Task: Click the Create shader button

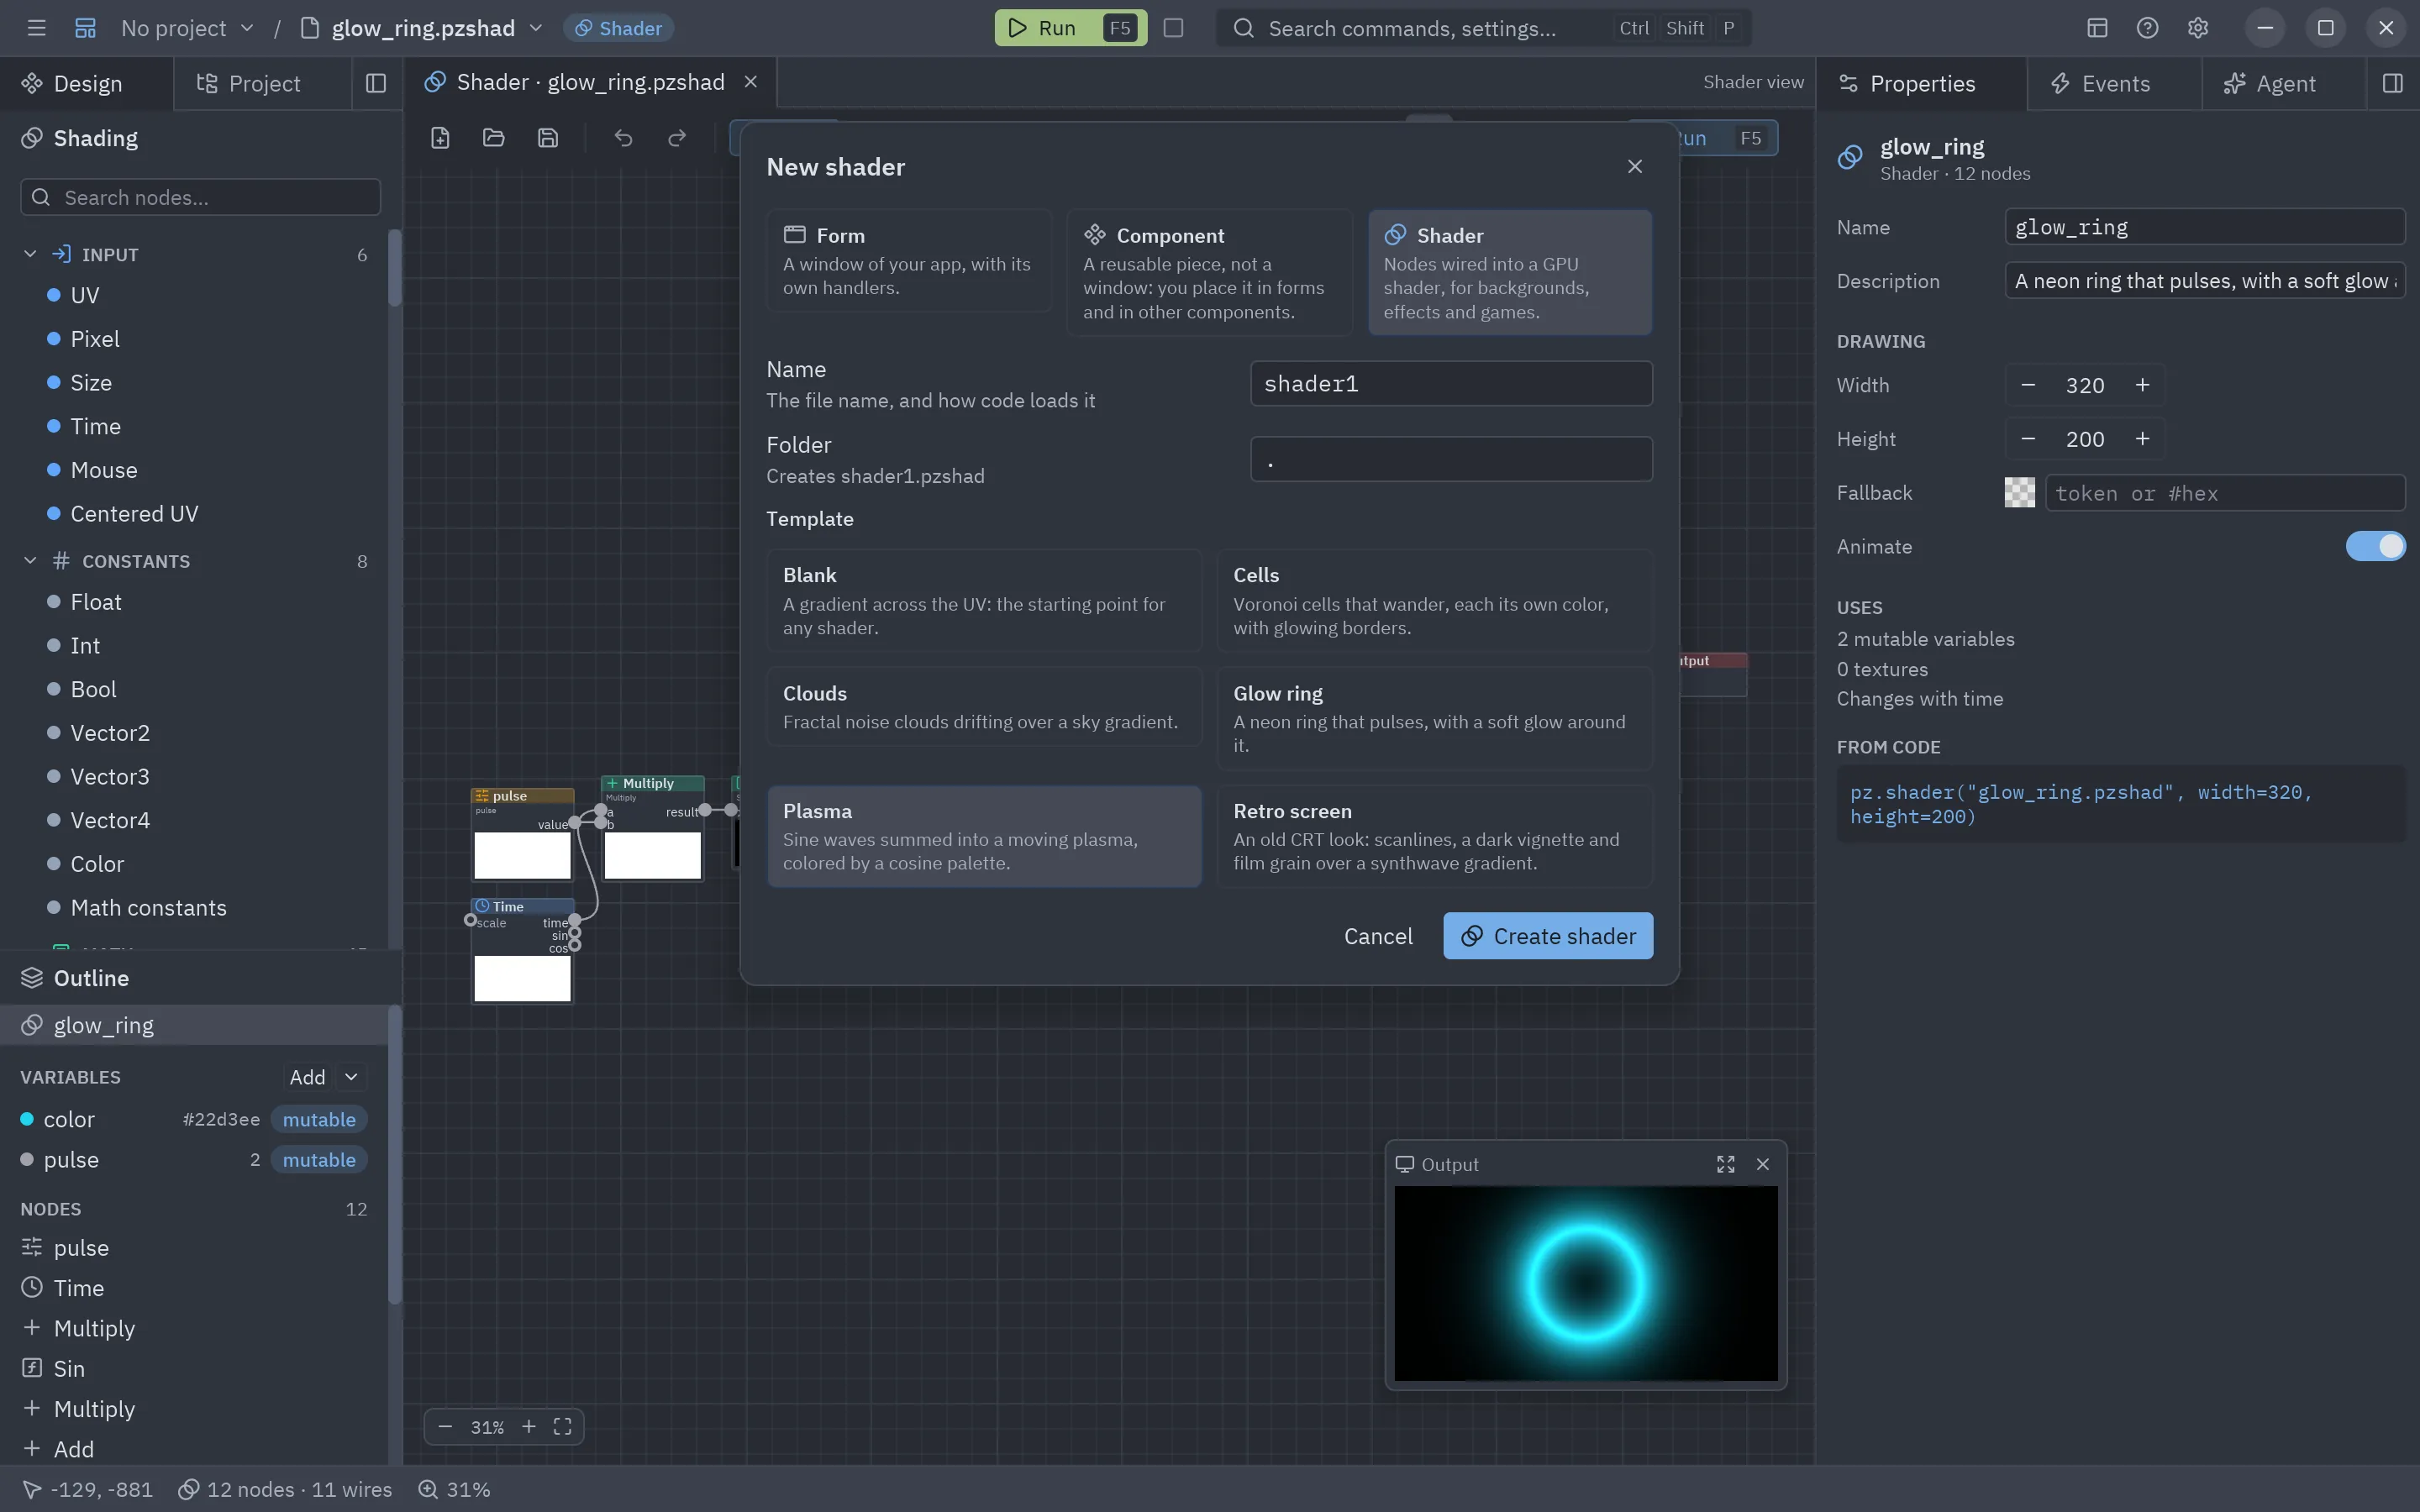Action: tap(1548, 936)
